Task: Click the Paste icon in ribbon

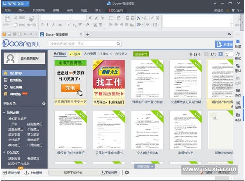Action: (x=7, y=19)
